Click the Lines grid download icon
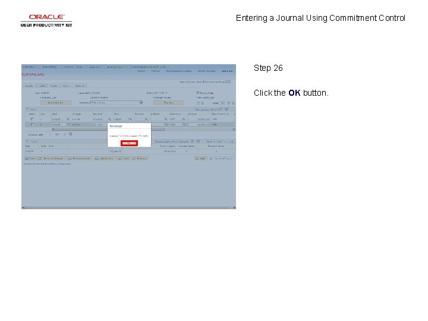Viewport: 428px width, 321px height. 226,109
